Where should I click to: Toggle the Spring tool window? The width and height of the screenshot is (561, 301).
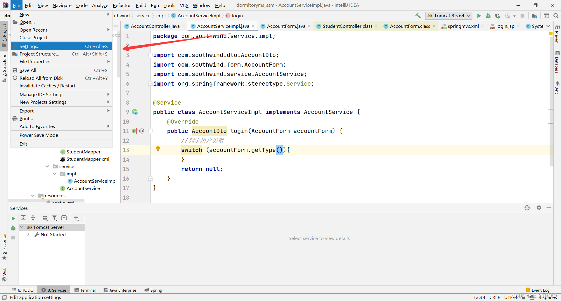pos(153,290)
